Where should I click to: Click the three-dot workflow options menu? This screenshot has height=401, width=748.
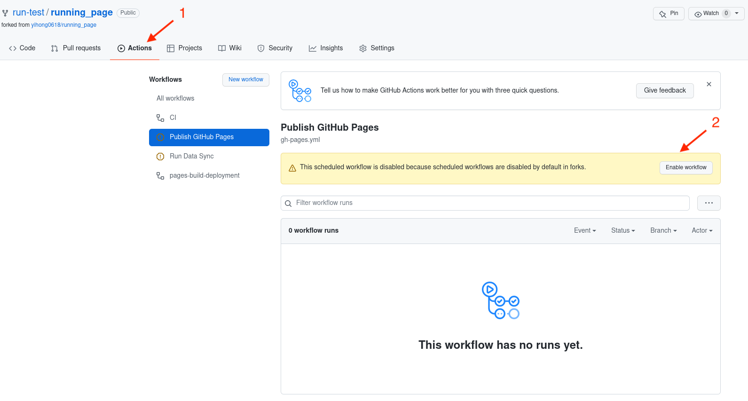point(709,203)
